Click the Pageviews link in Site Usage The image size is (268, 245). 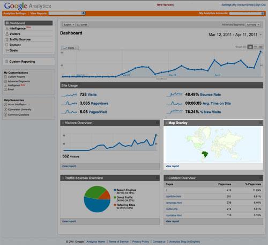click(100, 103)
